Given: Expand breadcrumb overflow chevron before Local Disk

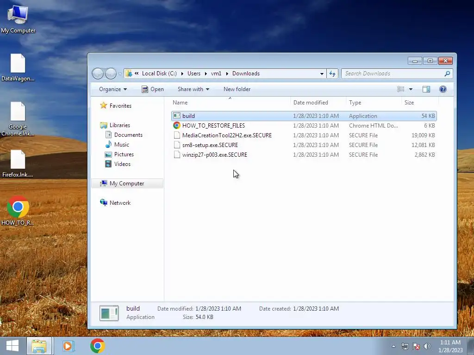Looking at the screenshot, I should tap(137, 73).
